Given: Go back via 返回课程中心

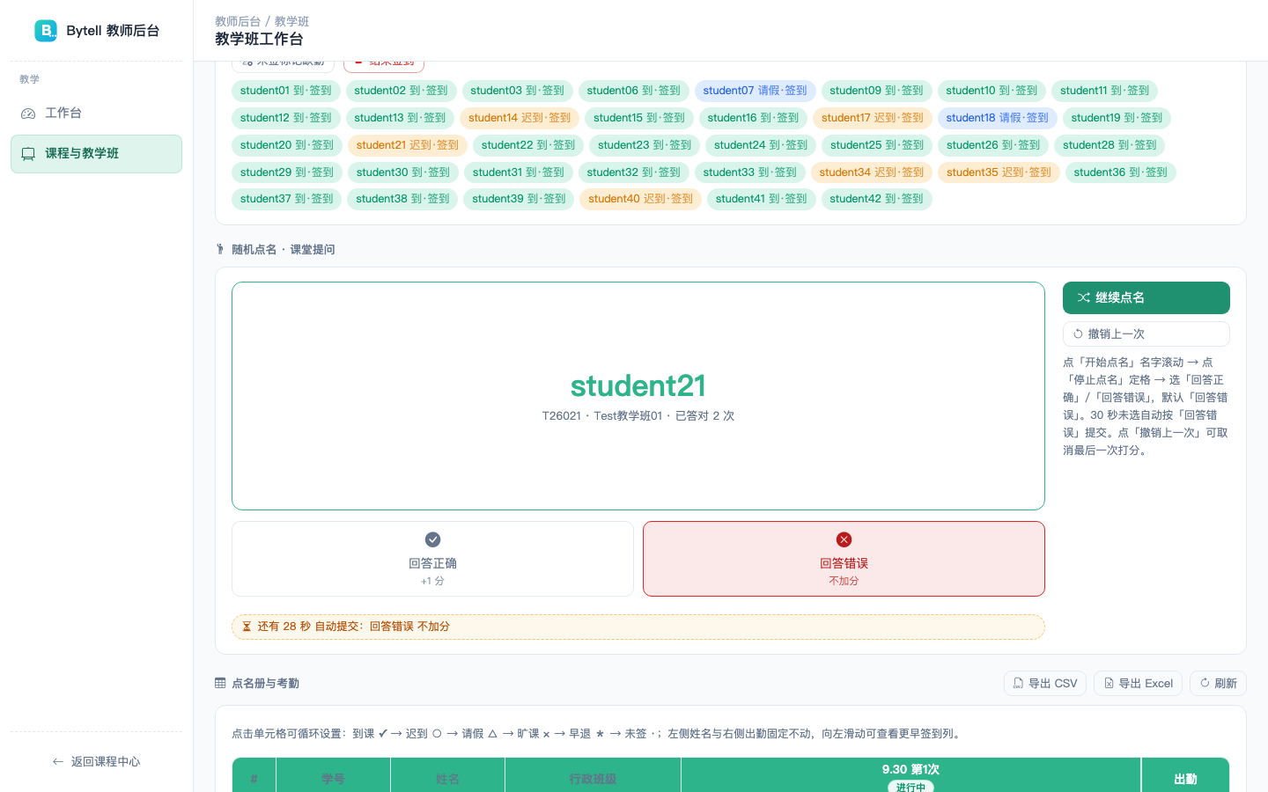Looking at the screenshot, I should 96,762.
